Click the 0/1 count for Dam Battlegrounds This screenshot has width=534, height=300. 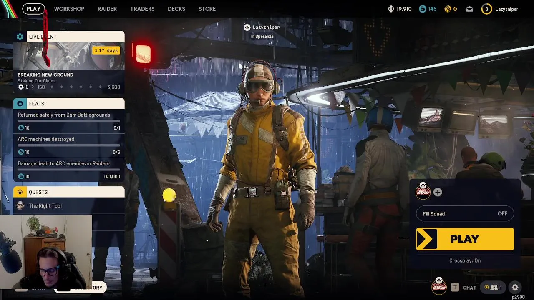(117, 128)
